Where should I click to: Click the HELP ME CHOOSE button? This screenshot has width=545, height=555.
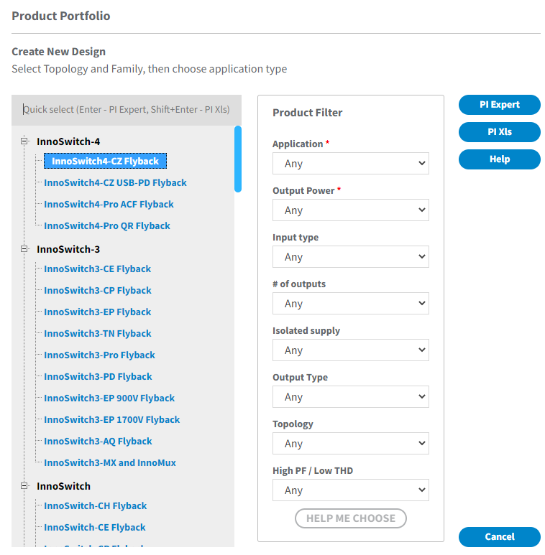(x=350, y=518)
